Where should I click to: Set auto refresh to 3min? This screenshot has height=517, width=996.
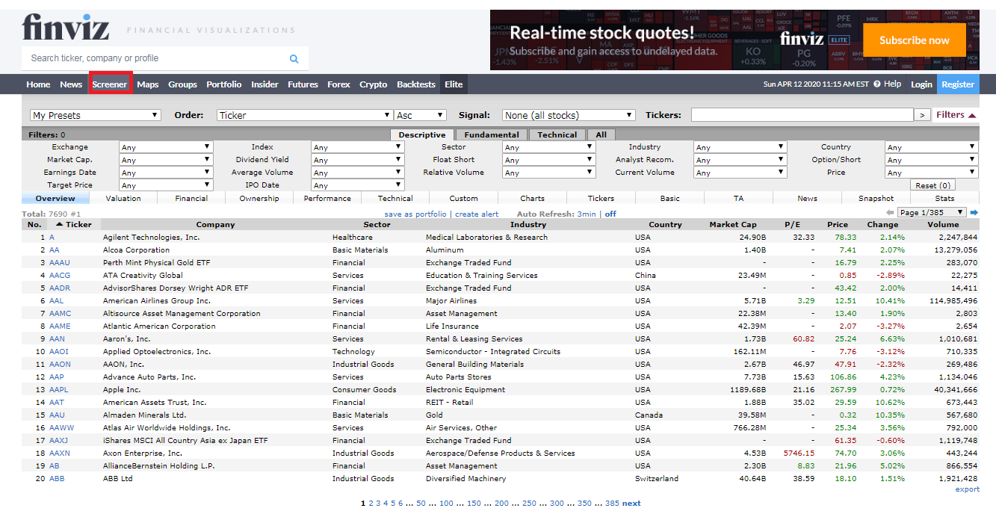587,214
